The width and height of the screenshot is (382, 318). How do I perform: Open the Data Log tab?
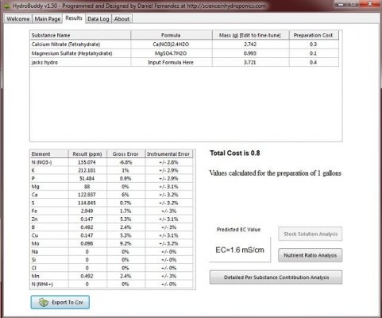(x=98, y=19)
